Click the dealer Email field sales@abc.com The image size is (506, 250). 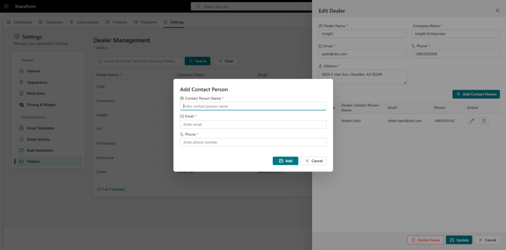point(362,54)
